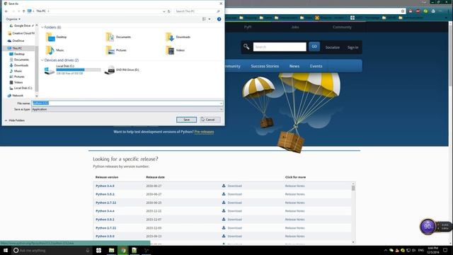
Task: Collapse dialog with Hide Folders
Action: pyautogui.click(x=15, y=120)
